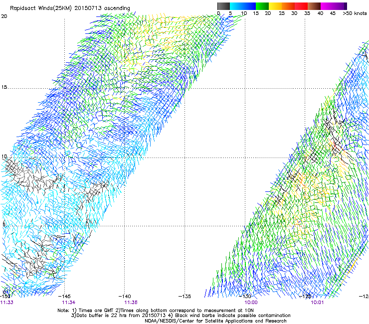Click the magenta 40-45 knots legend swatch

327,6
